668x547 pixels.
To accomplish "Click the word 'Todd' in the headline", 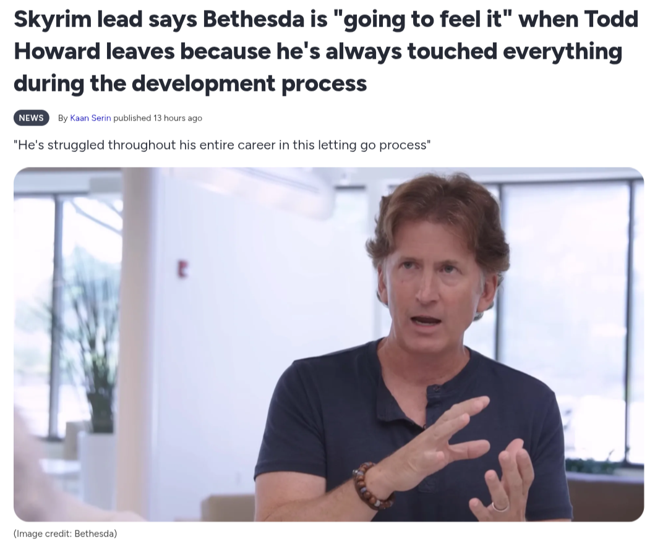I will click(x=611, y=20).
